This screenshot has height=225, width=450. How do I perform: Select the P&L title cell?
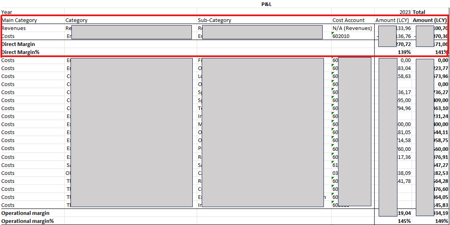point(267,4)
